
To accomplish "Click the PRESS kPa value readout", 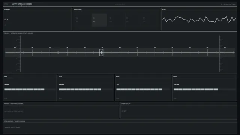I will [176, 84].
